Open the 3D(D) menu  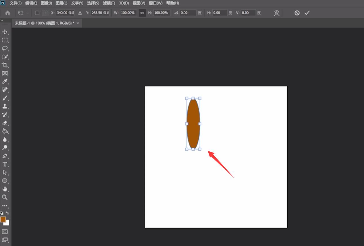click(x=124, y=3)
